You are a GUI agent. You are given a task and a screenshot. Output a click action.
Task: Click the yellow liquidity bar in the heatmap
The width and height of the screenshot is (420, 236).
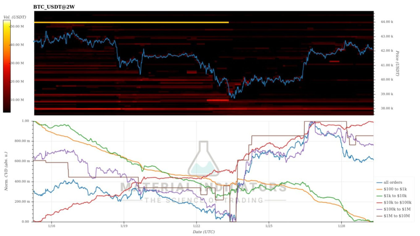coord(131,22)
